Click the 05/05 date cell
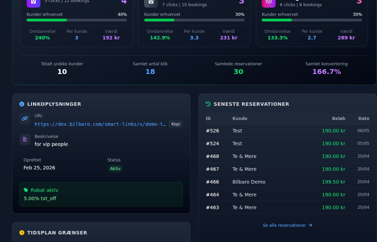Image resolution: width=377 pixels, height=242 pixels. pyautogui.click(x=363, y=143)
